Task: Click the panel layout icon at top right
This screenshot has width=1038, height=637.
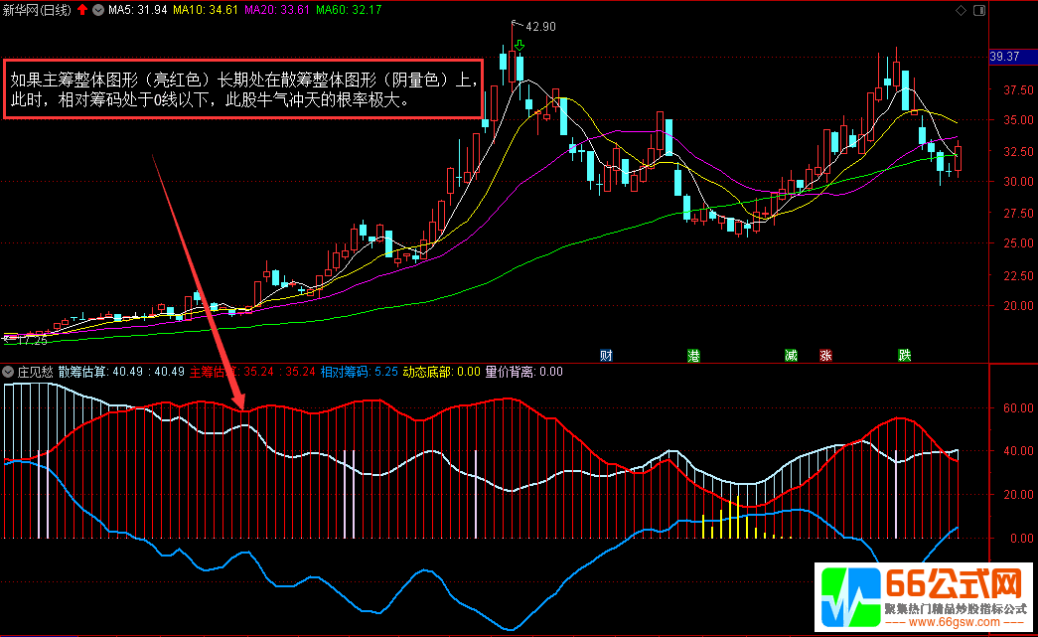Action: coord(979,10)
